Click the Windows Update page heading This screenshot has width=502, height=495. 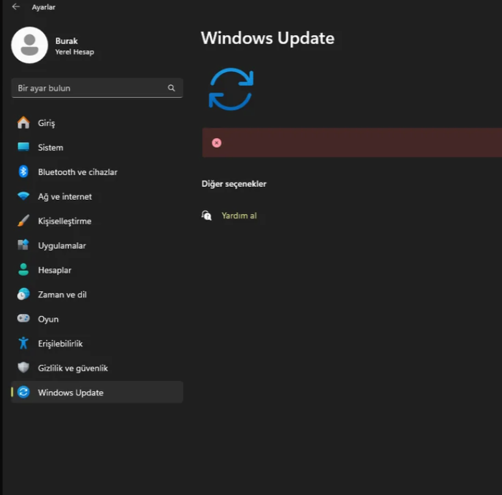(x=268, y=38)
